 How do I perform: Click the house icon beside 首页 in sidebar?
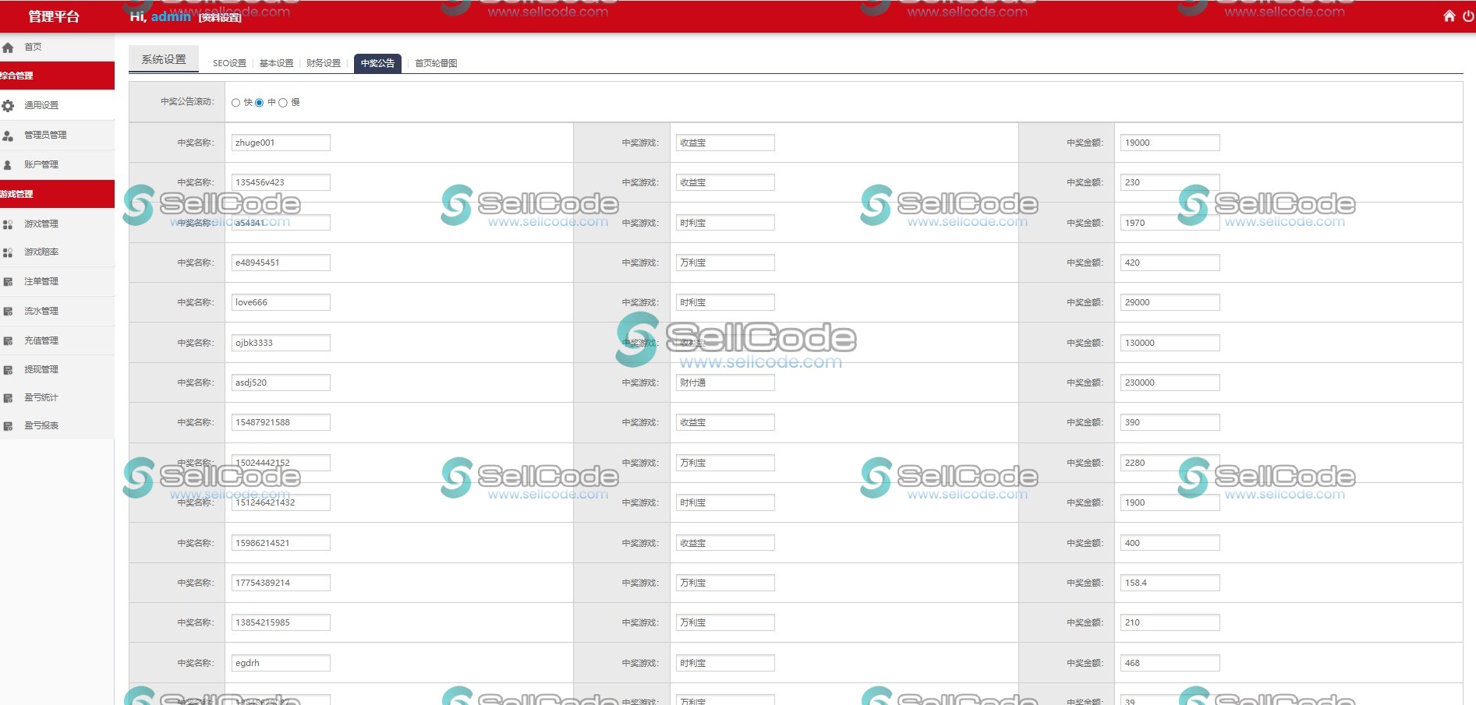pos(8,48)
